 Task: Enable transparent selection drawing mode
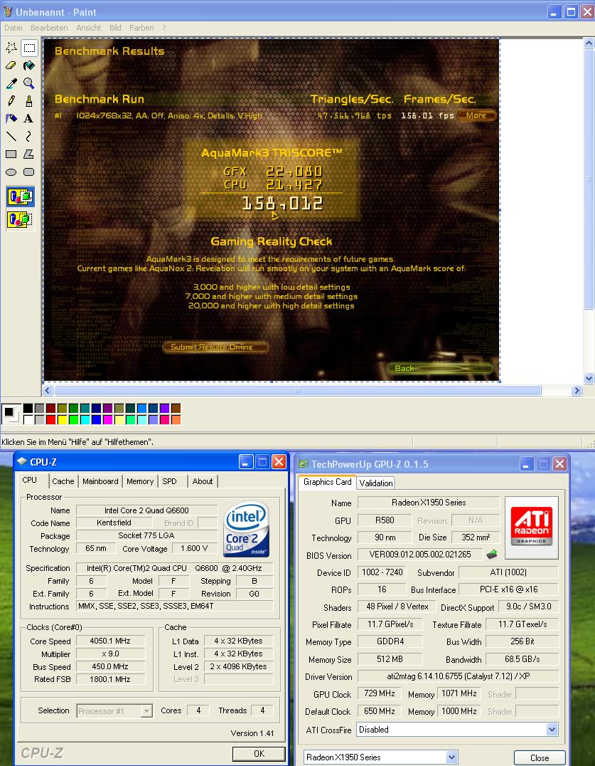21,219
